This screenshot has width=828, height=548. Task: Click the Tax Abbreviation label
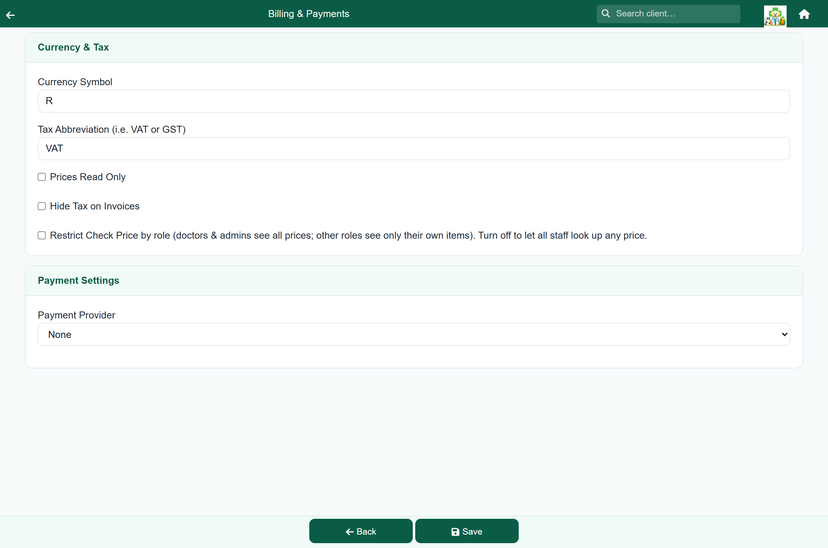[x=112, y=129]
